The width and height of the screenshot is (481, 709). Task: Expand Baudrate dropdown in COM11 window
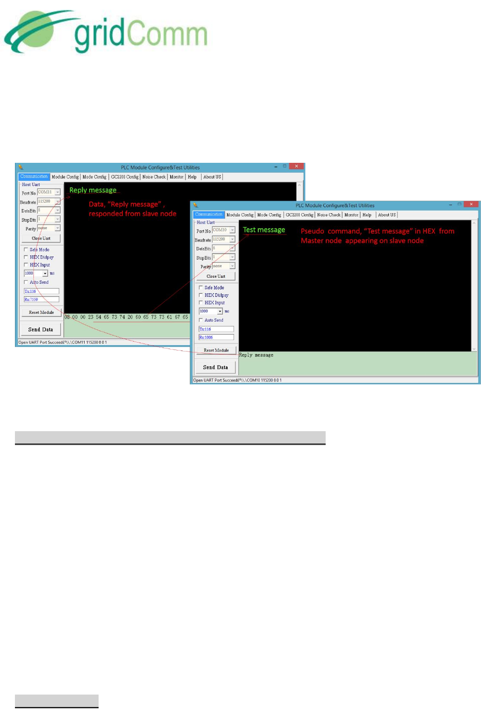coord(58,202)
